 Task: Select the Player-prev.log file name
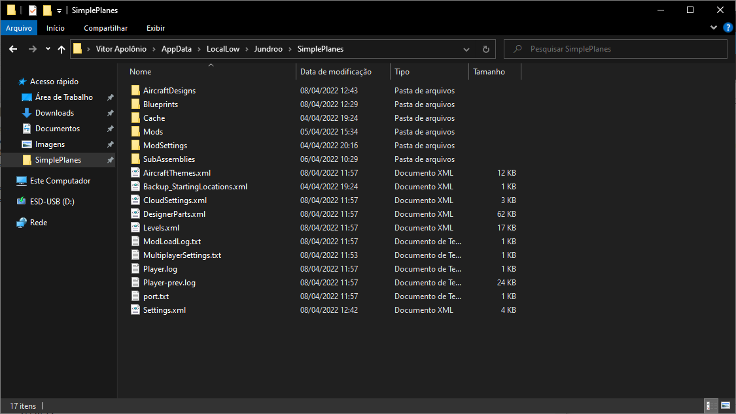tap(169, 282)
